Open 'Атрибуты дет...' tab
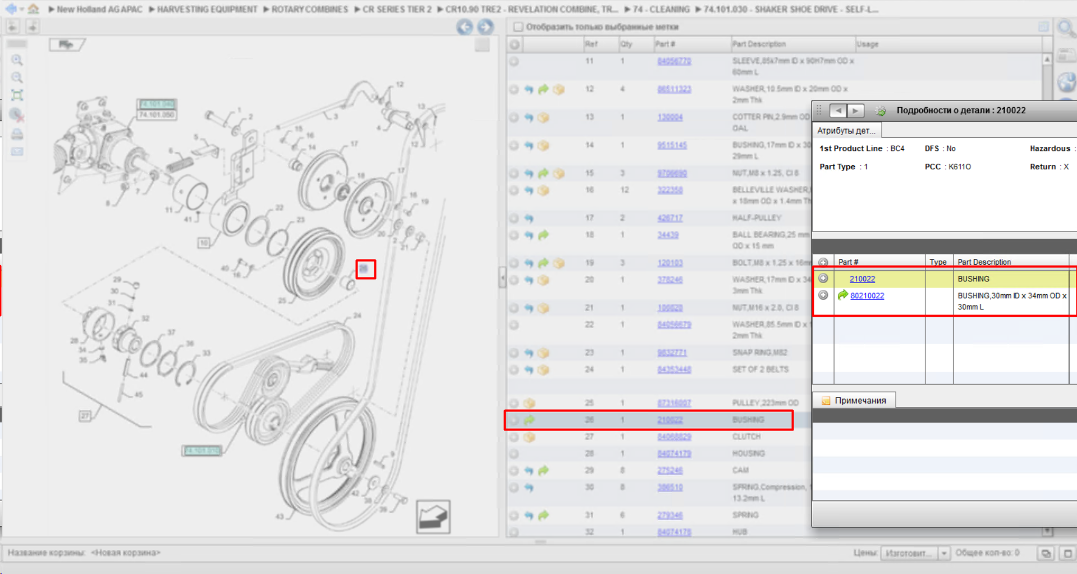The width and height of the screenshot is (1077, 574). (x=846, y=131)
